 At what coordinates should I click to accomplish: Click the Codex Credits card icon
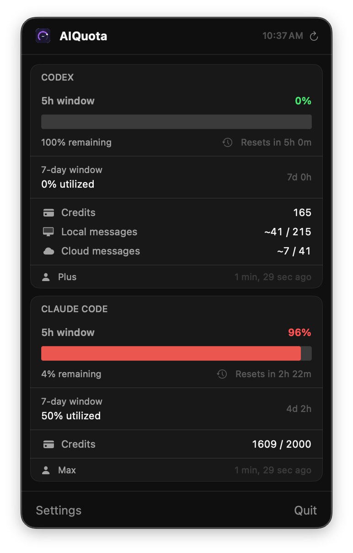[x=48, y=212]
